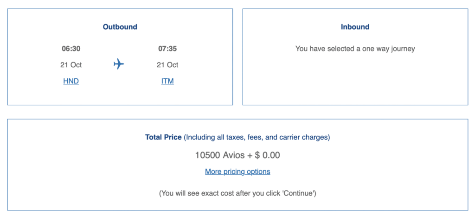Open the HND departure airport link

[71, 81]
